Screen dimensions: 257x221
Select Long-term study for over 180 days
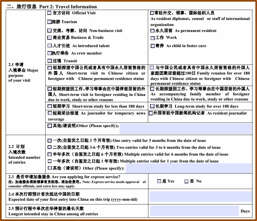[x=153, y=106]
